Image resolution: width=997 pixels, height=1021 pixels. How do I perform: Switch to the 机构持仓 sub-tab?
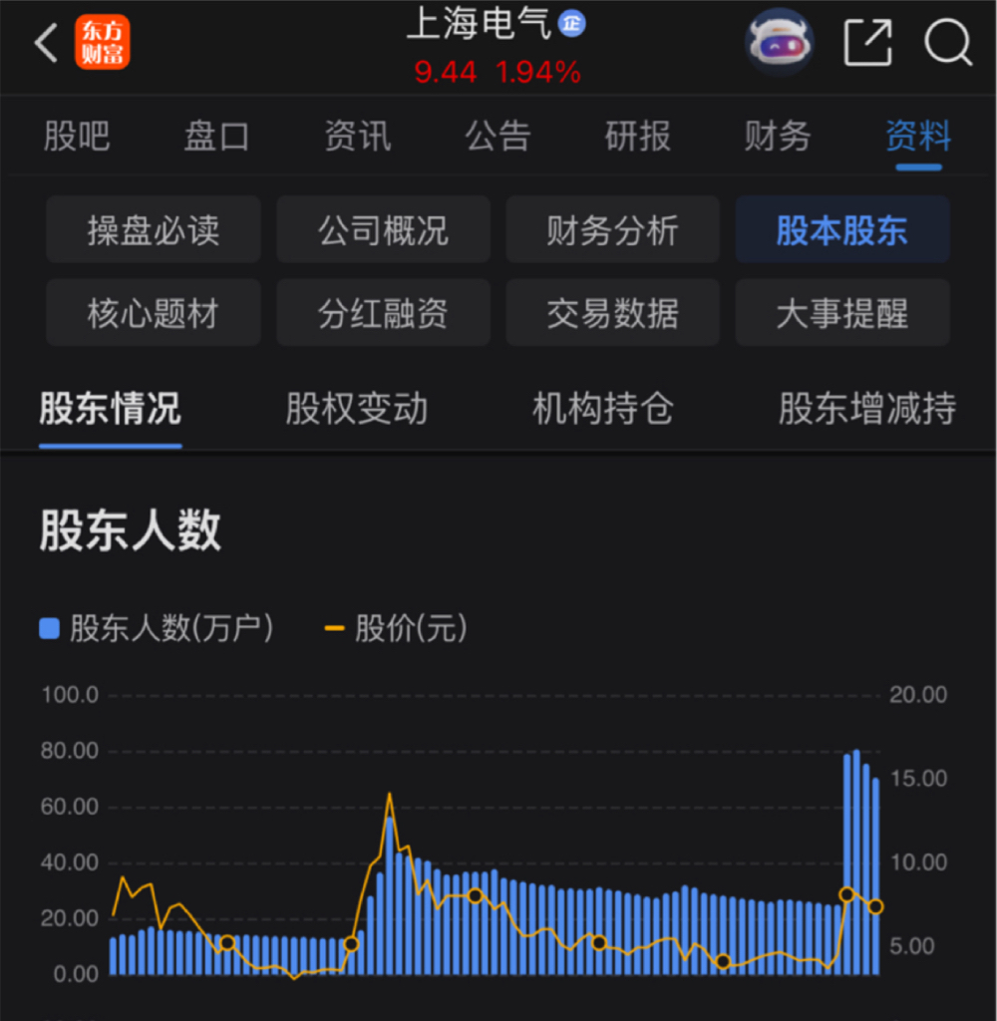(603, 409)
